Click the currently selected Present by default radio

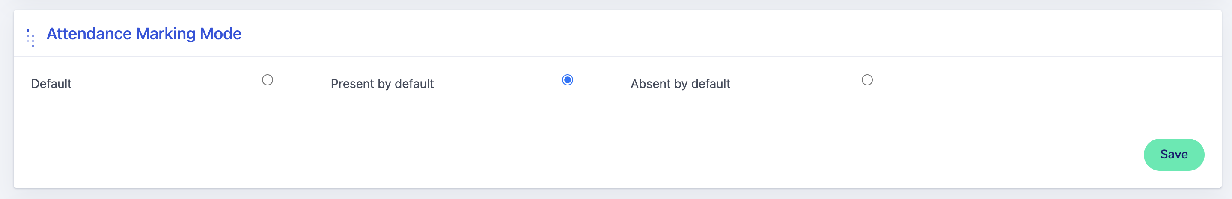point(567,80)
